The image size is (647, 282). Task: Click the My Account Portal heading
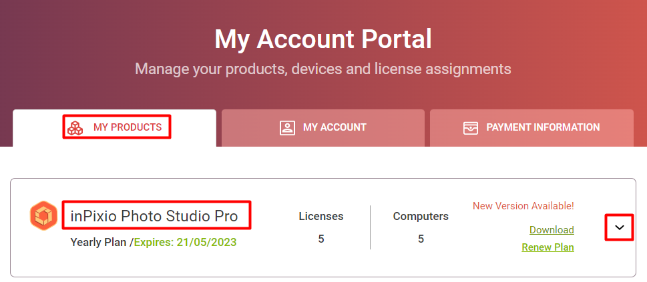pyautogui.click(x=323, y=39)
